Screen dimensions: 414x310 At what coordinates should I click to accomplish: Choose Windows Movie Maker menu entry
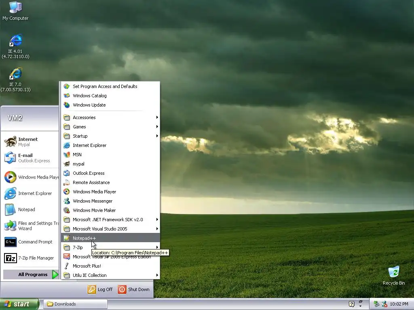point(110,210)
